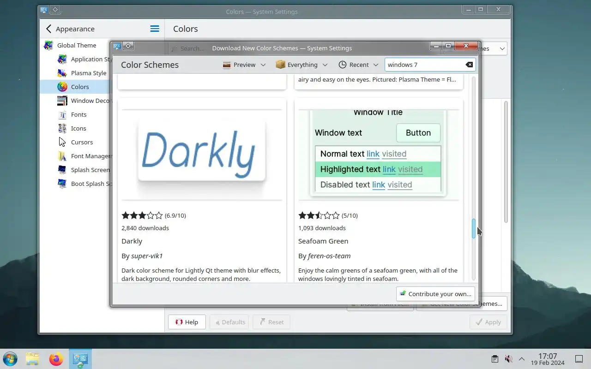Viewport: 591px width, 369px height.
Task: Open Splash Screen settings icon
Action: [62, 170]
